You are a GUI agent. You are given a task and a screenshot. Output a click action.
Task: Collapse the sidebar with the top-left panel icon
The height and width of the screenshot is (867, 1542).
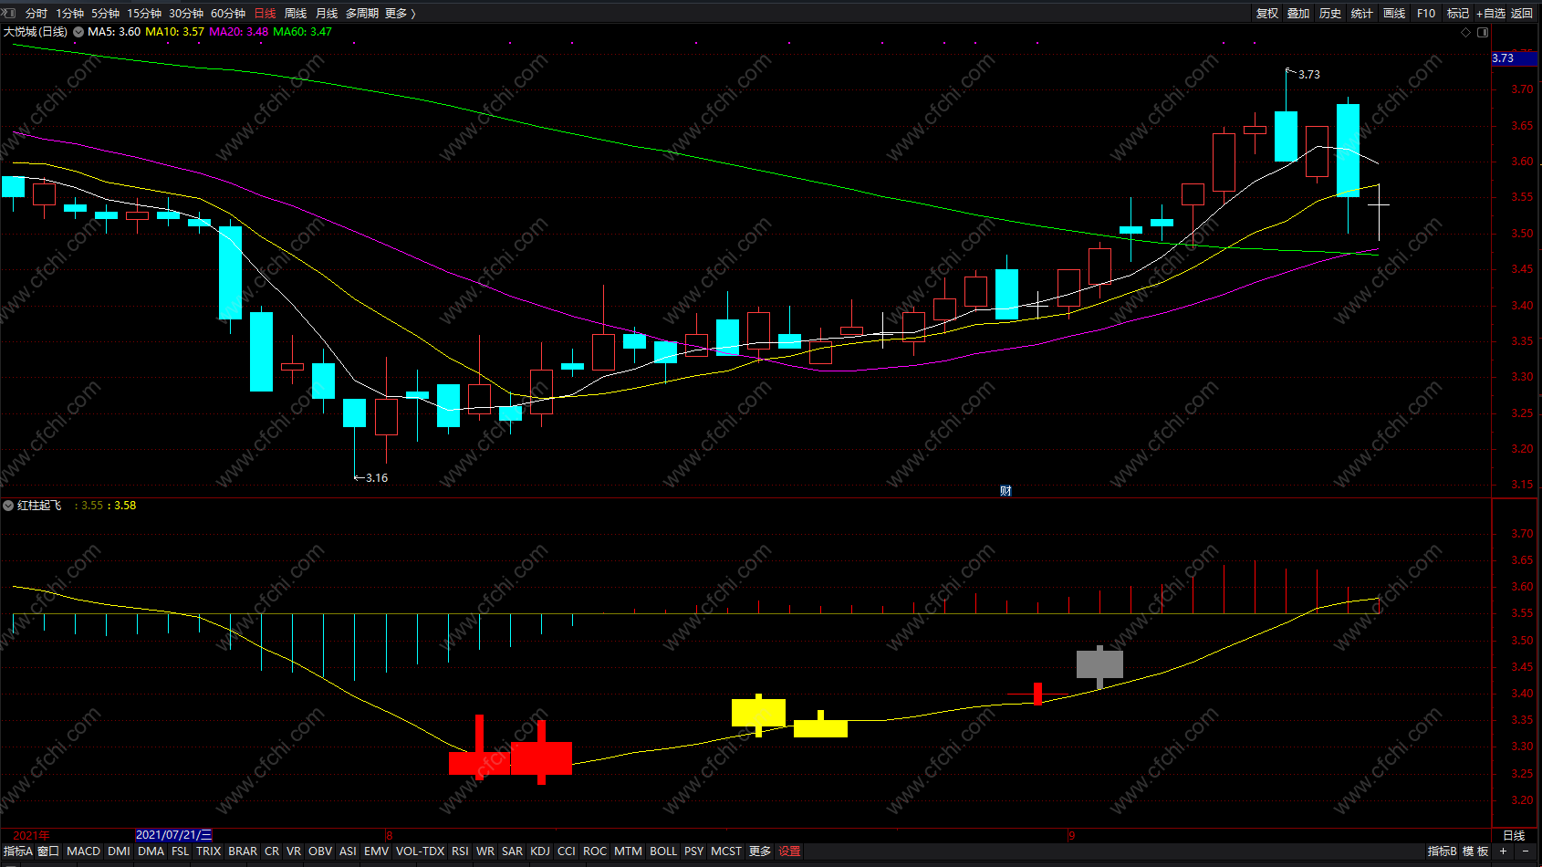pos(8,13)
